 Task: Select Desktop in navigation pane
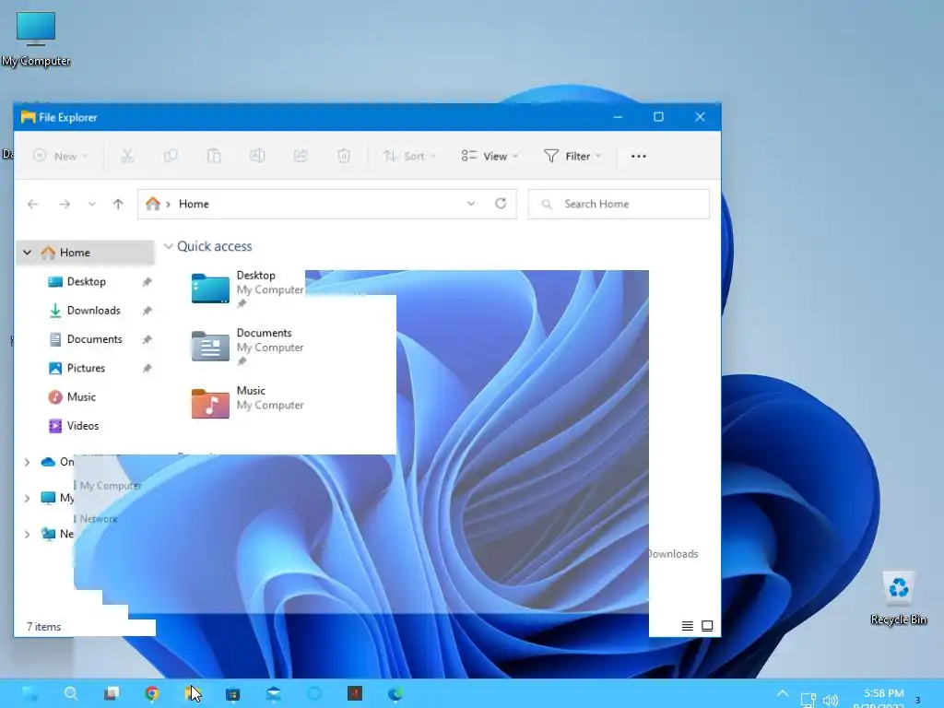[x=86, y=282]
